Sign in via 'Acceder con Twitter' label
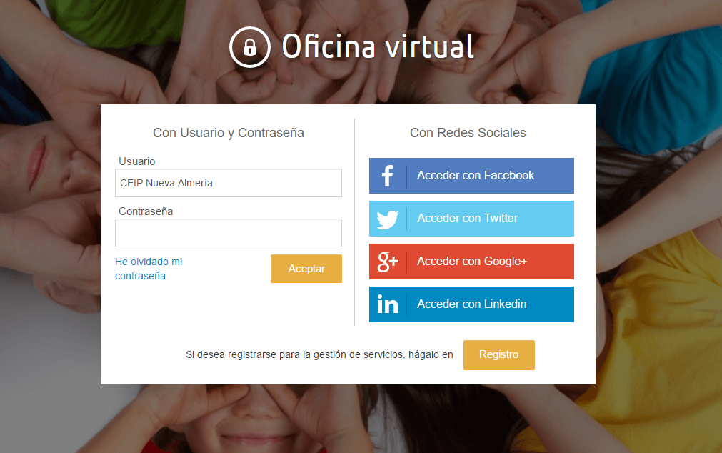This screenshot has height=453, width=722. pos(467,219)
